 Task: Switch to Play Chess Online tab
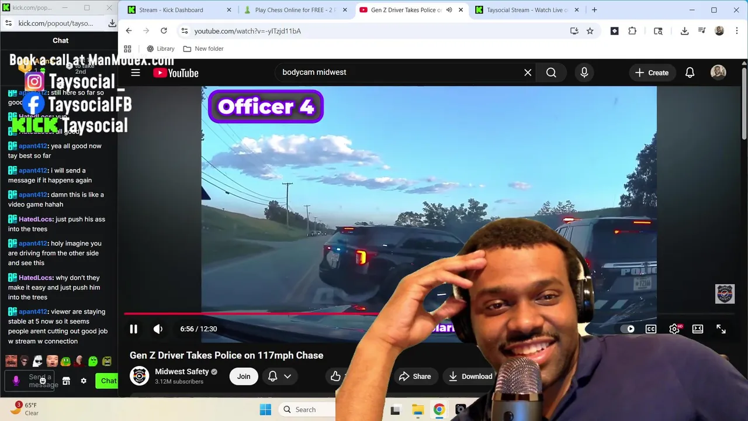tap(295, 10)
